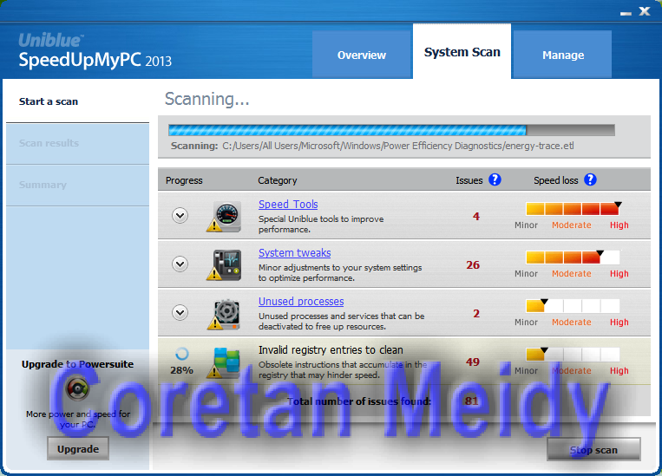Open the System tweaks link
This screenshot has width=662, height=476.
(294, 253)
